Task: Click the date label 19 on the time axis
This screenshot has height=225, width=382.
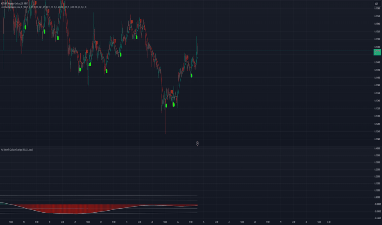Action: [x=24, y=222]
